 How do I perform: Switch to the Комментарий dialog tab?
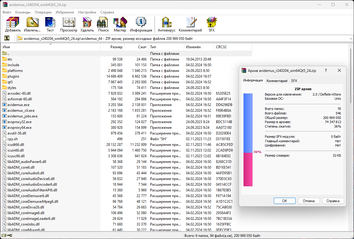click(277, 81)
